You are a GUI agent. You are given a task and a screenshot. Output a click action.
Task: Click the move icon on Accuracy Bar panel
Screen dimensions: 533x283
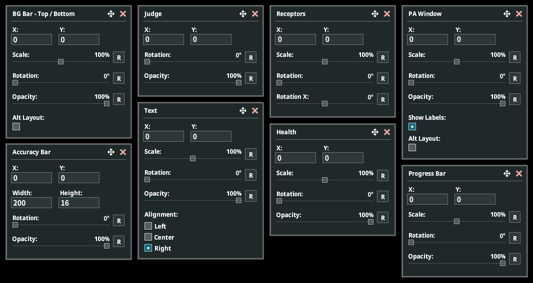(111, 152)
